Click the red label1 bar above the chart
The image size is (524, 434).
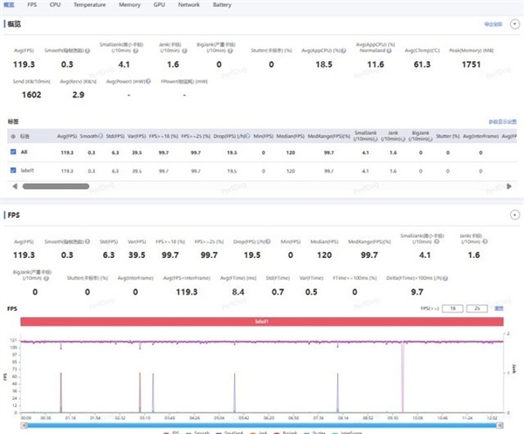click(261, 322)
